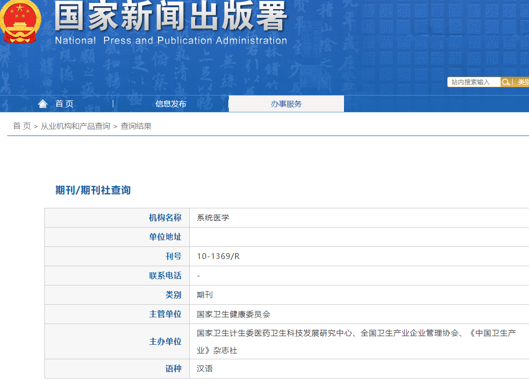
Task: Click the 10-1369/R serial number value
Action: tap(218, 256)
